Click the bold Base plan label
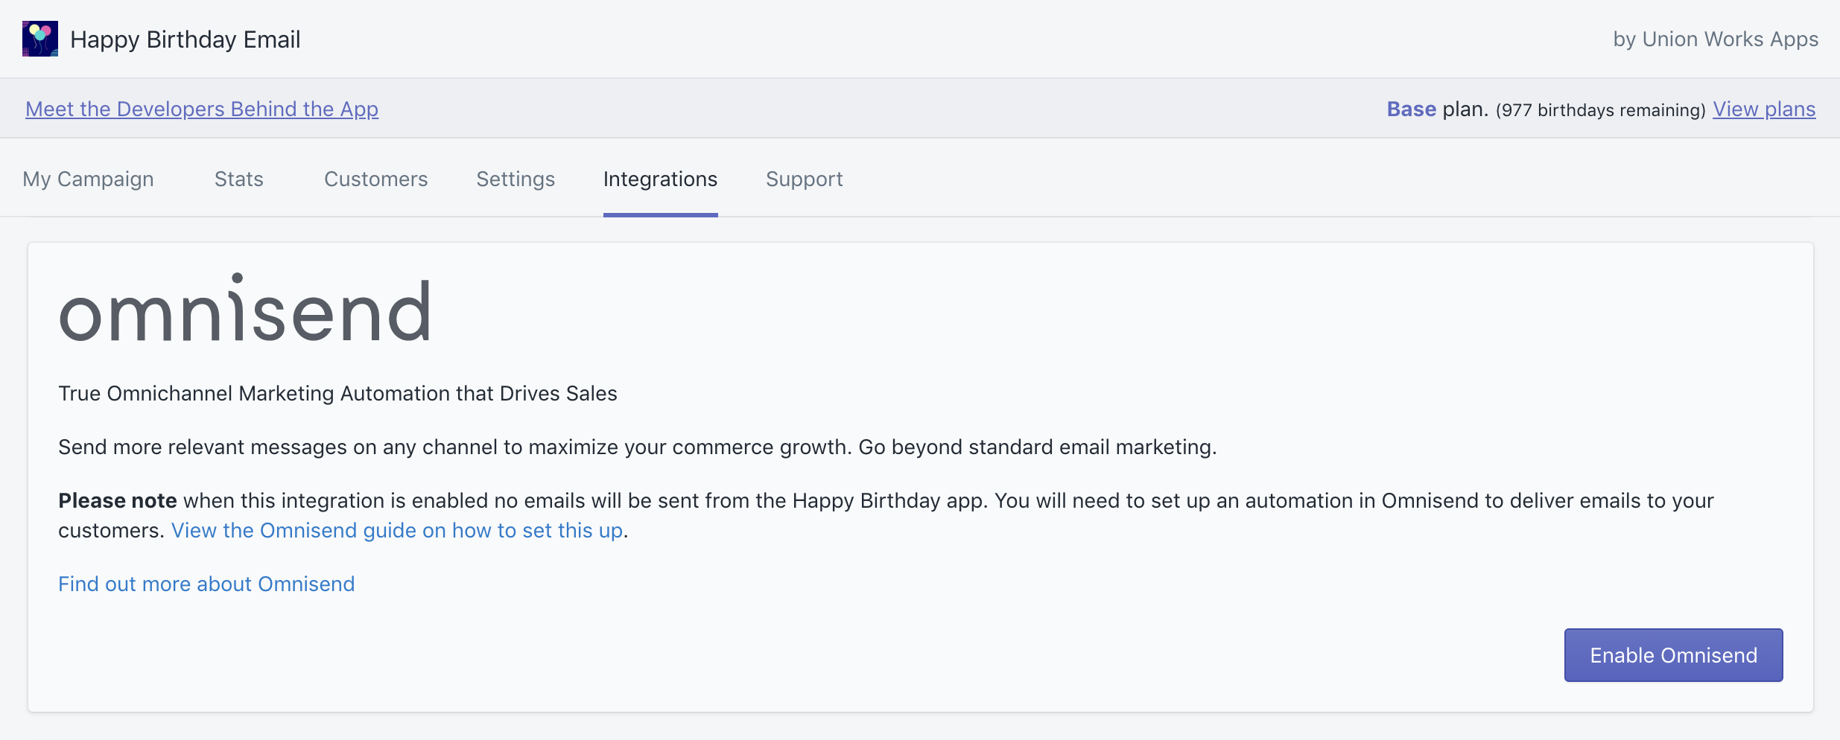 point(1411,109)
